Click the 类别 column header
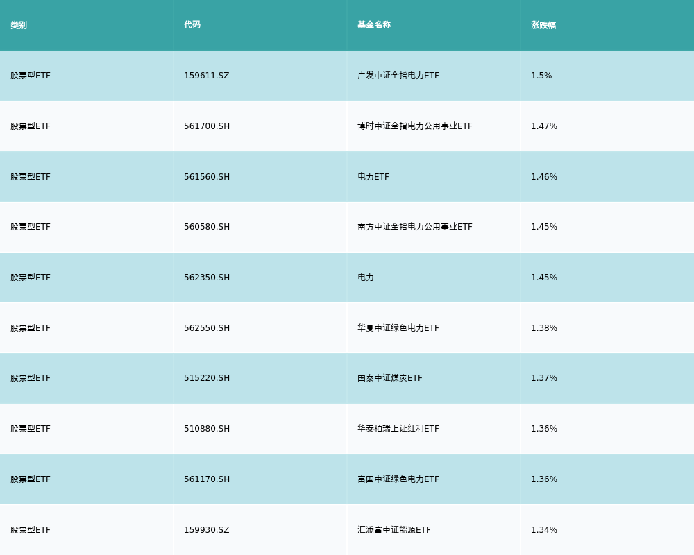 point(19,25)
